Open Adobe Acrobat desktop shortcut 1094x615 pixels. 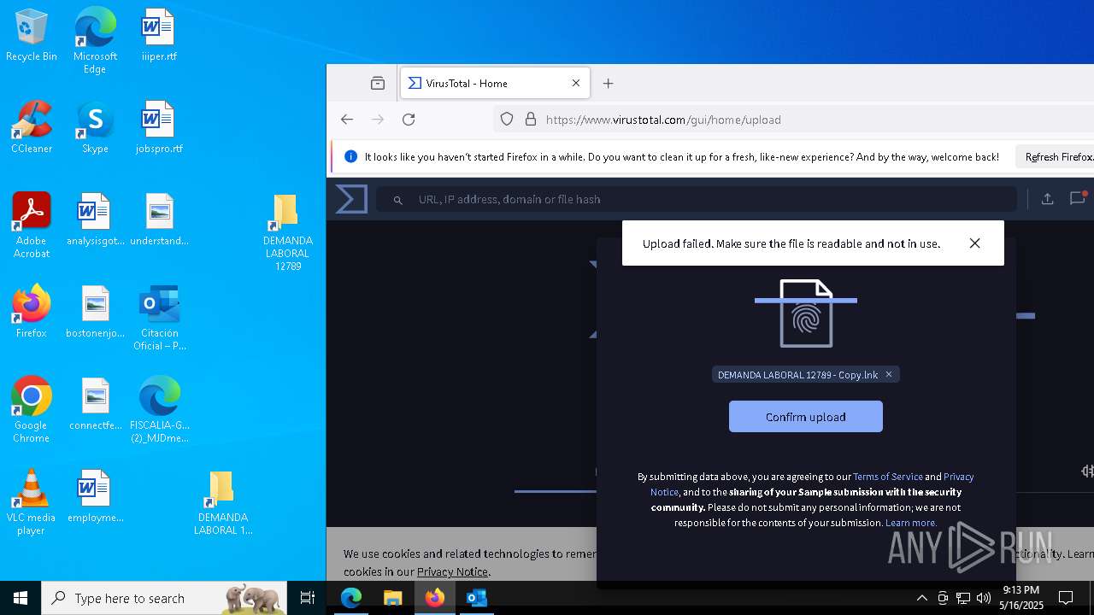(x=32, y=225)
